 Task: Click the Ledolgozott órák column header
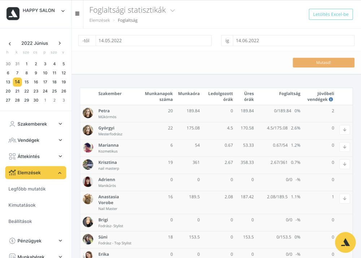(x=221, y=96)
